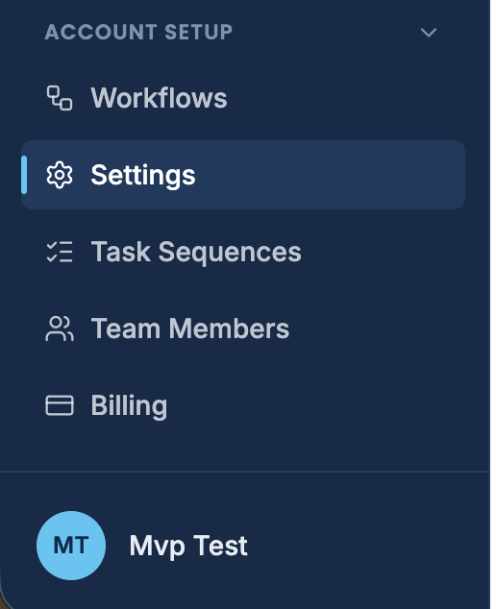This screenshot has height=609, width=496.
Task: Click the Billing credit card icon
Action: pyautogui.click(x=60, y=405)
